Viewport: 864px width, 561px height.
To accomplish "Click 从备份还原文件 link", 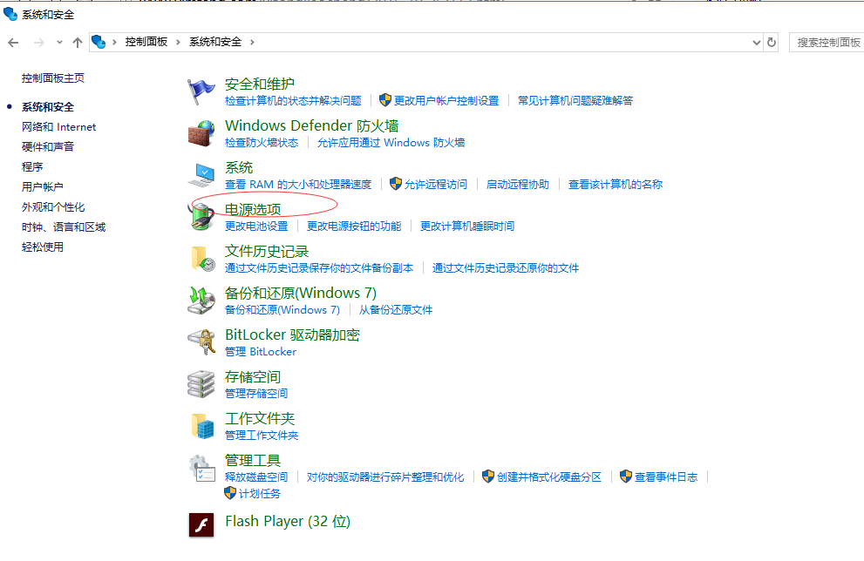I will (x=396, y=310).
